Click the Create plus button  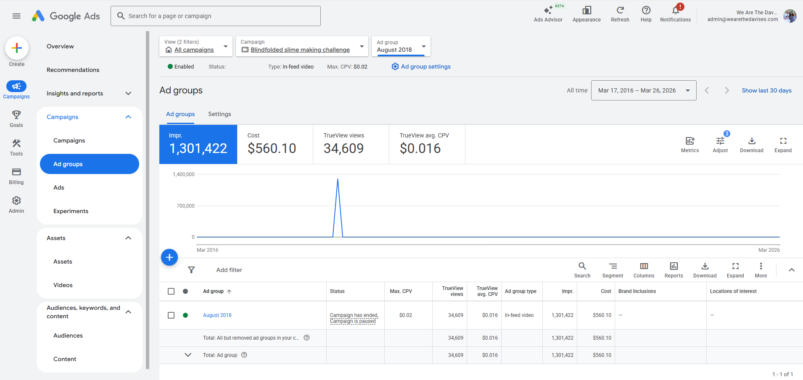[x=17, y=48]
